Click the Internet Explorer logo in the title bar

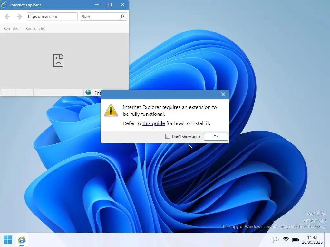coord(4,5)
